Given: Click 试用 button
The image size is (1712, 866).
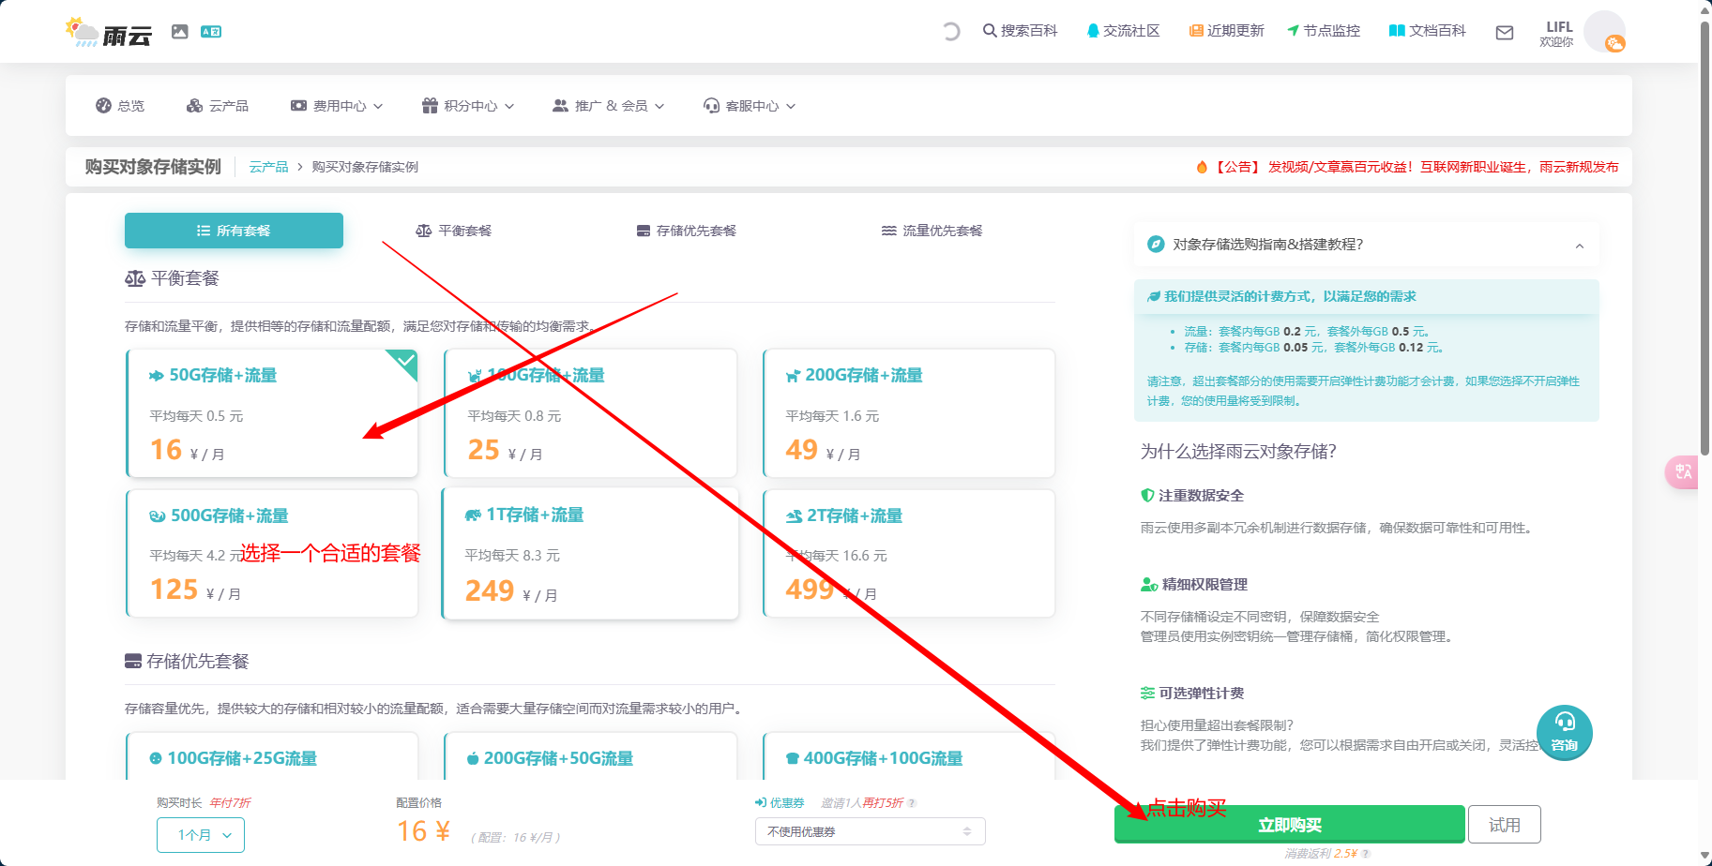Looking at the screenshot, I should click(1504, 825).
